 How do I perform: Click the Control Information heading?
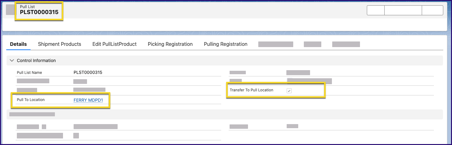click(x=36, y=60)
